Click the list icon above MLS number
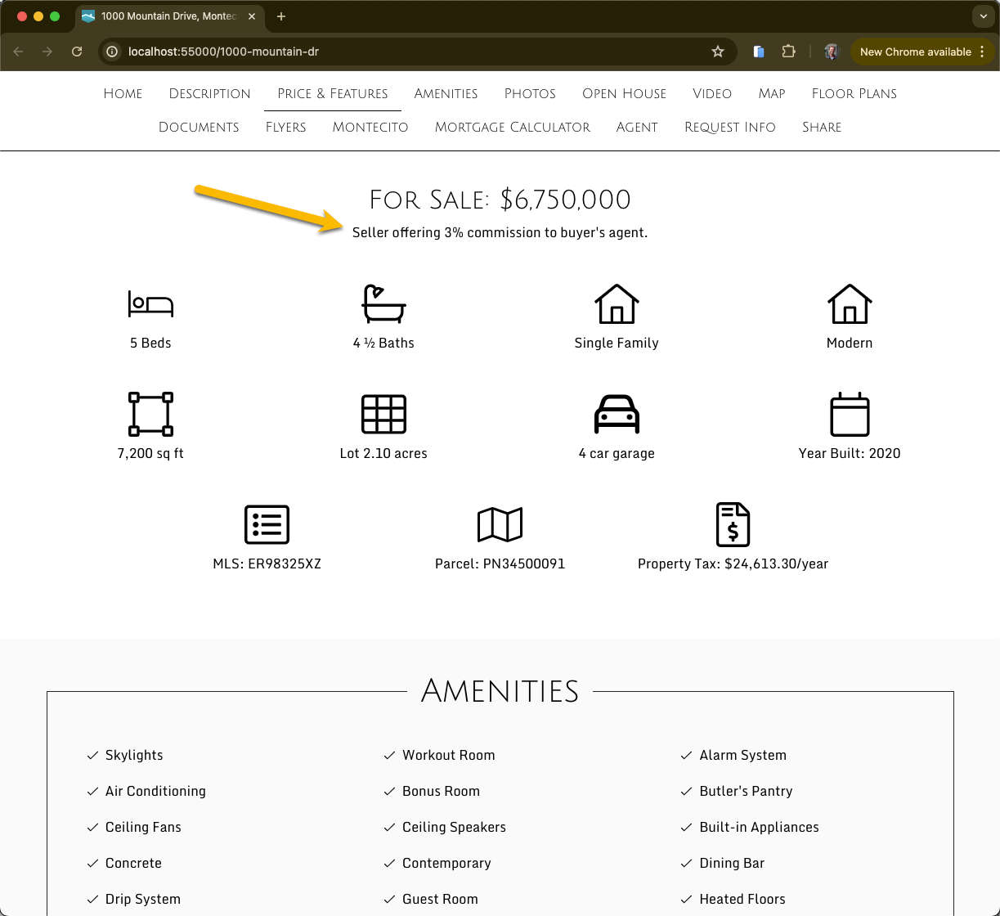 267,524
